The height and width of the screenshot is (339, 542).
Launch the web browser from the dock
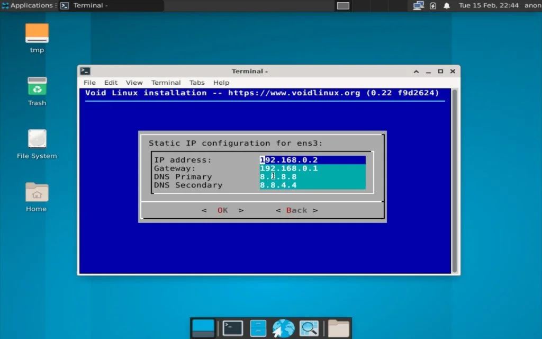point(283,327)
